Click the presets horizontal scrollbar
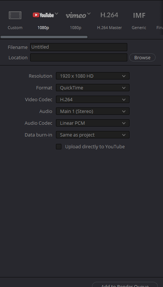163x287 pixels. pyautogui.click(x=44, y=37)
